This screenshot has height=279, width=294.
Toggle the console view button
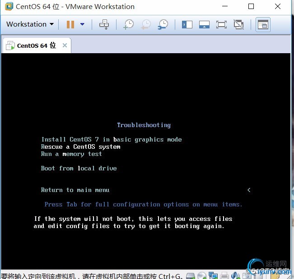click(263, 24)
